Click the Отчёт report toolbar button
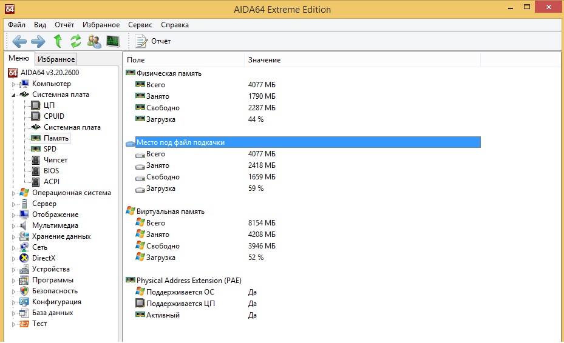 coord(153,41)
